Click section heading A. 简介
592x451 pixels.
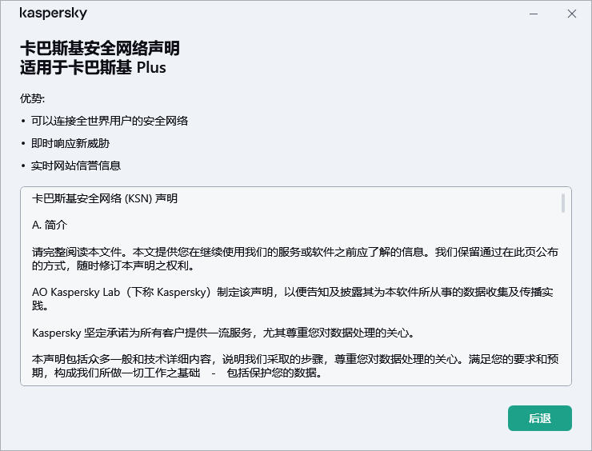click(50, 225)
